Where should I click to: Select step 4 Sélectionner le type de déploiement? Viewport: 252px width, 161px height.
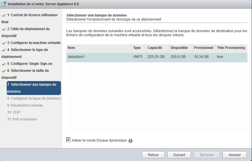[27, 50]
